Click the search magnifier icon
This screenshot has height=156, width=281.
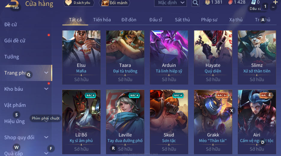[x=195, y=3]
